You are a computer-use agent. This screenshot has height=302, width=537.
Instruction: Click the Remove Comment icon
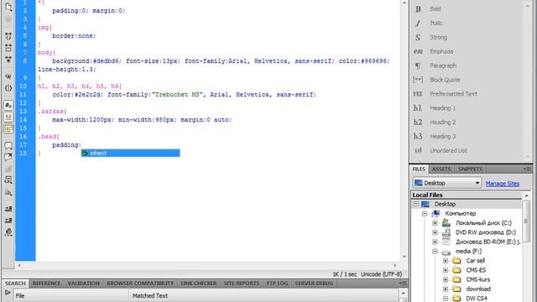coord(8,157)
